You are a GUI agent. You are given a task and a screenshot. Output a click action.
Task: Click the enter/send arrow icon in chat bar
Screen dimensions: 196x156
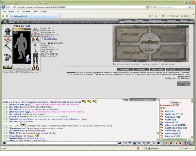click(x=120, y=143)
